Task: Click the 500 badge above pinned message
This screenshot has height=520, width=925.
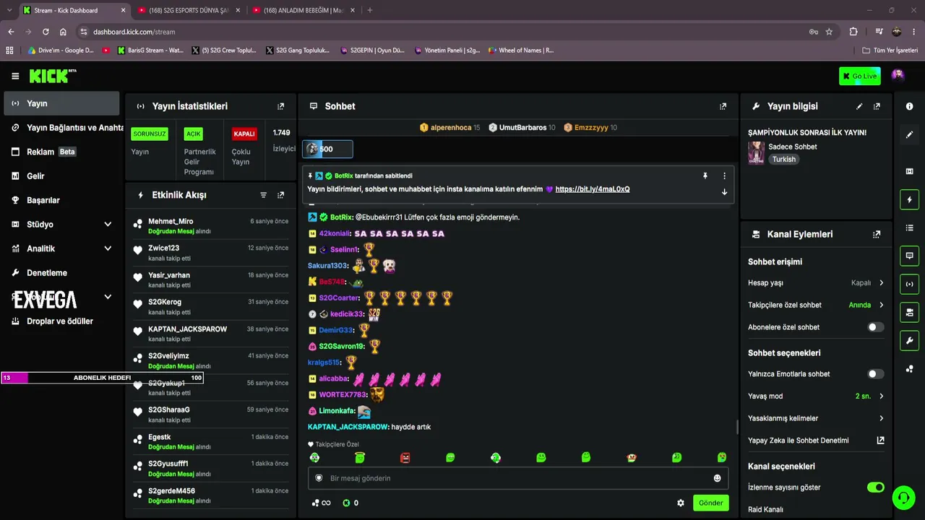Action: coord(327,149)
